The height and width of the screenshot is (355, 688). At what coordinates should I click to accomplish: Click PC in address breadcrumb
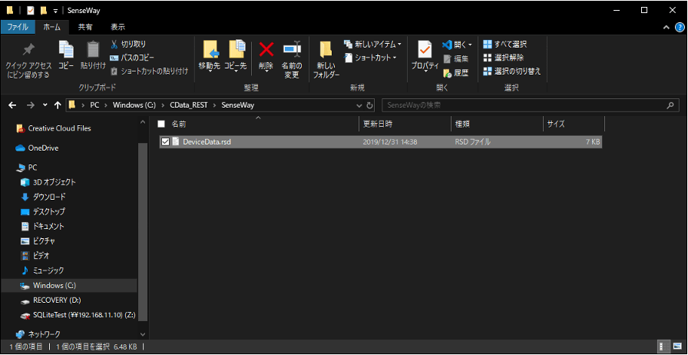click(x=94, y=105)
